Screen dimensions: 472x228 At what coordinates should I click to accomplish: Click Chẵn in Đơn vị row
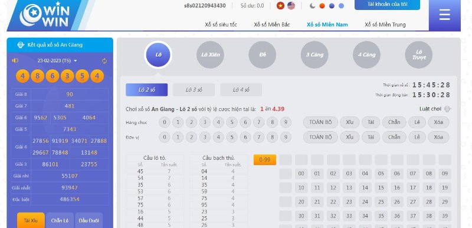394,137
